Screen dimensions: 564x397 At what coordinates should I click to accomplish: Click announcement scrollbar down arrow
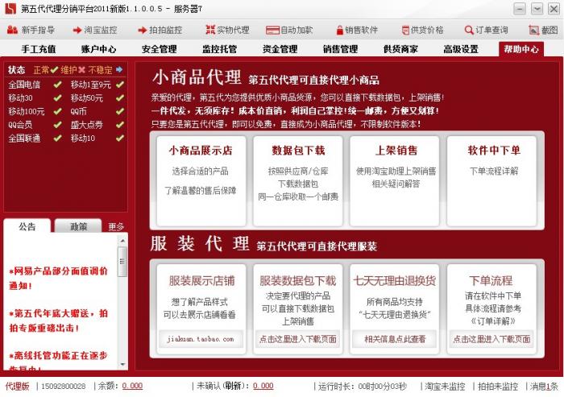pos(122,365)
